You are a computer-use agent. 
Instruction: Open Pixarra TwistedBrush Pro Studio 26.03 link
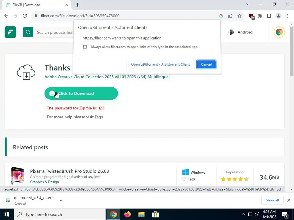click(69, 171)
